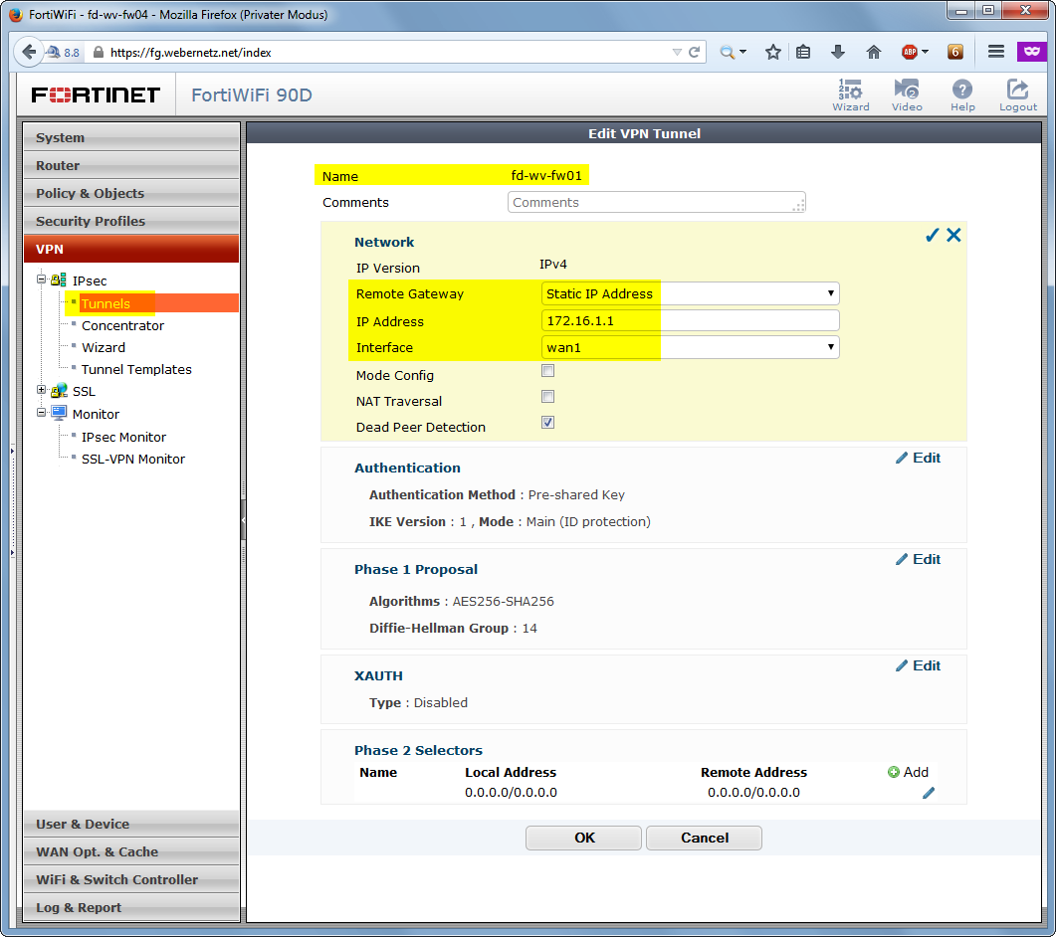Discard Network edits with the X icon

point(953,235)
